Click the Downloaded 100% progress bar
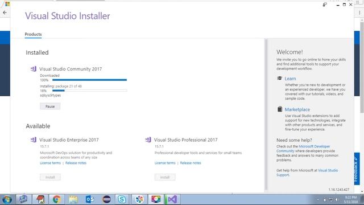 [x=90, y=80]
